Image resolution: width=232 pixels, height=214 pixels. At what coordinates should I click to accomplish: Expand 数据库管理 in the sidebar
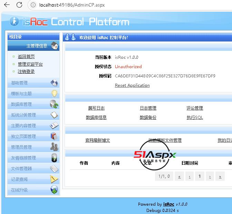click(33, 104)
